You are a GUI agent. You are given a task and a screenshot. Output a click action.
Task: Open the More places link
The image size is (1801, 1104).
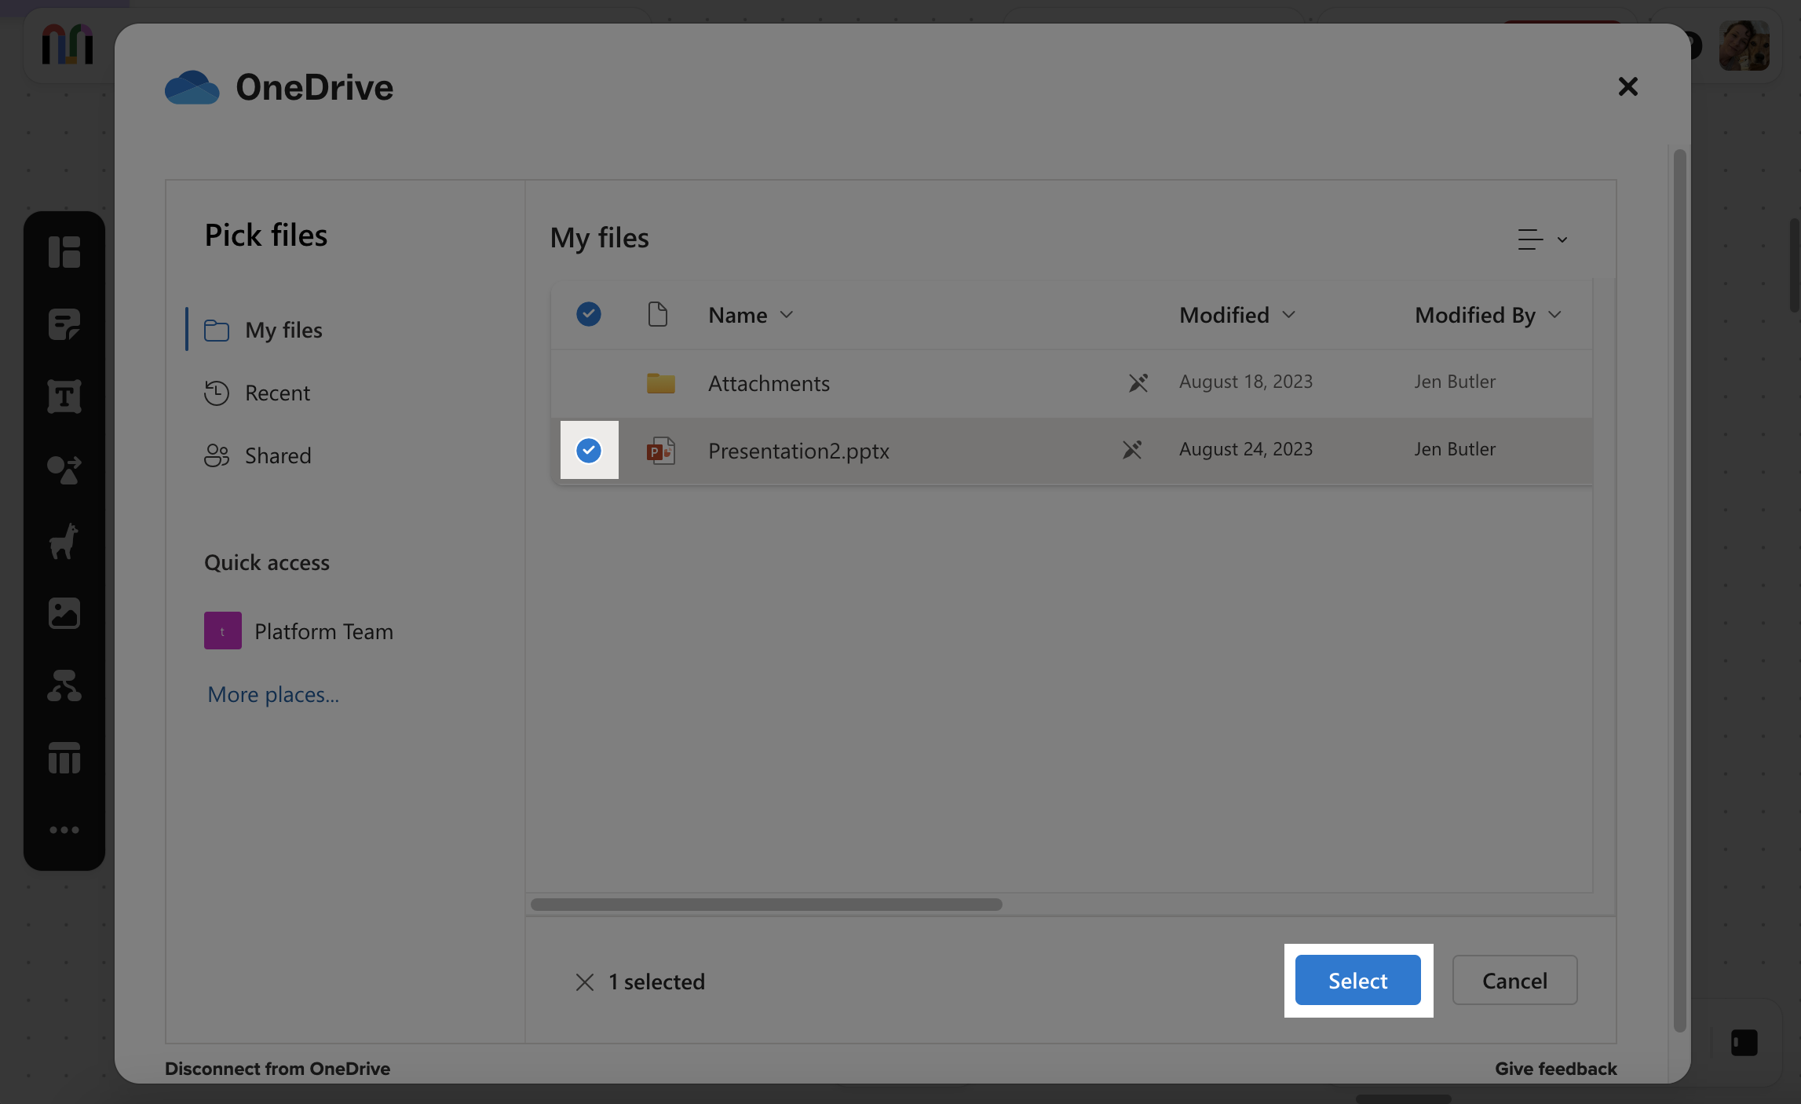[272, 694]
